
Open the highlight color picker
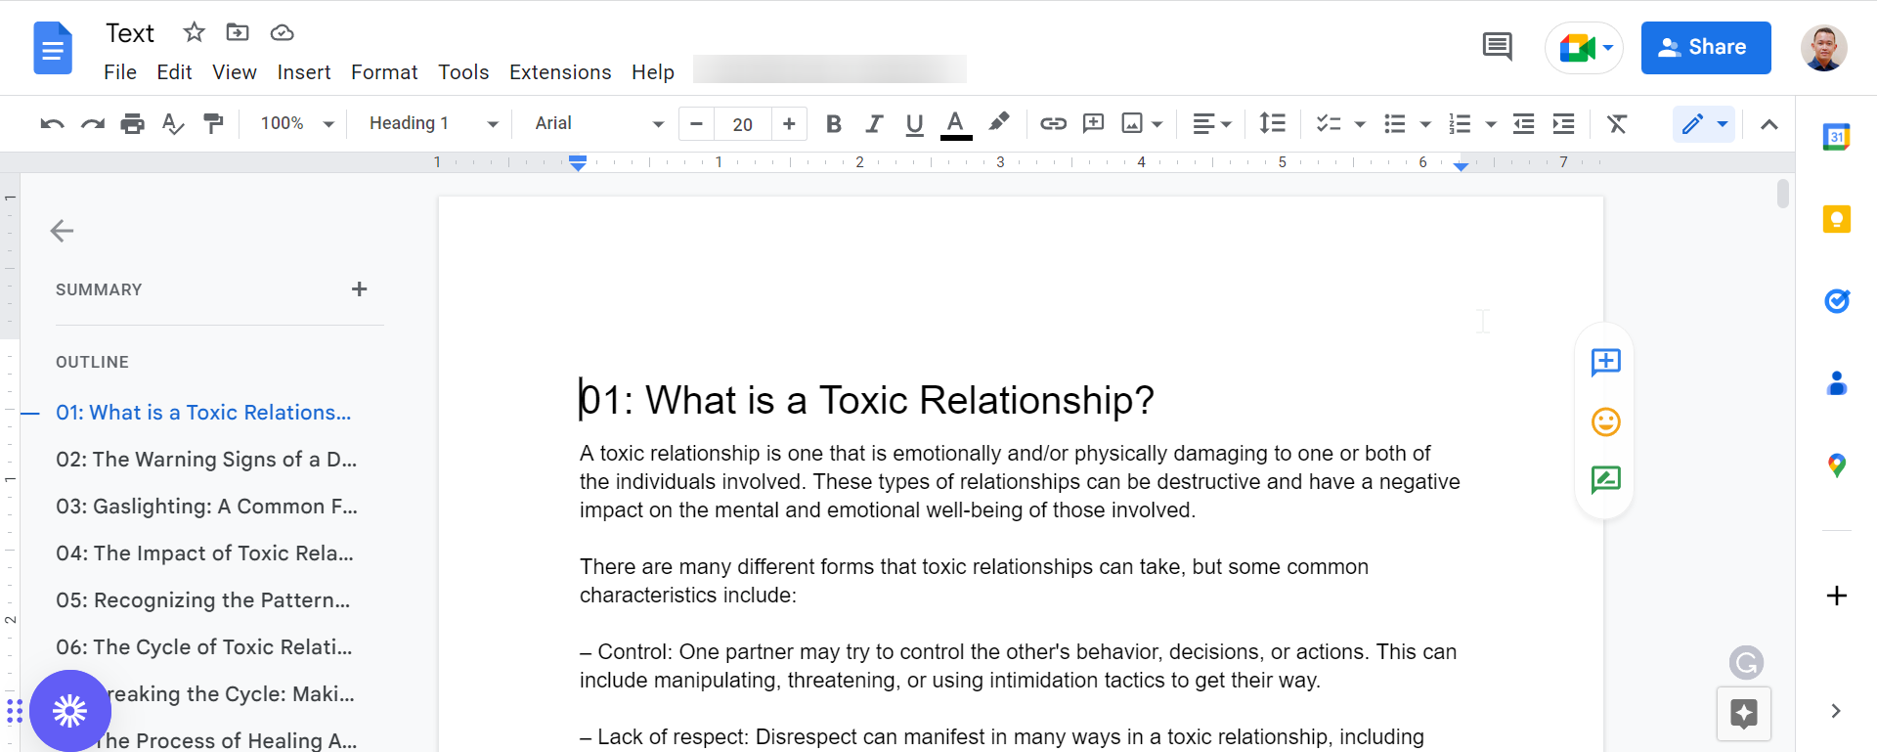[x=998, y=123]
